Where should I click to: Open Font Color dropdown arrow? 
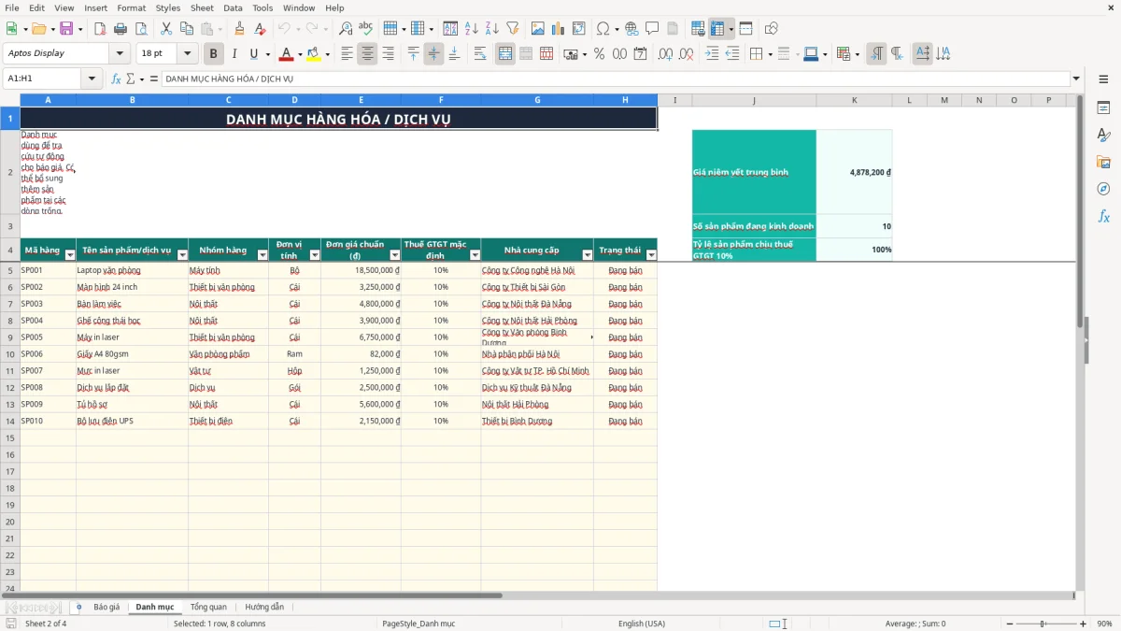(x=300, y=54)
